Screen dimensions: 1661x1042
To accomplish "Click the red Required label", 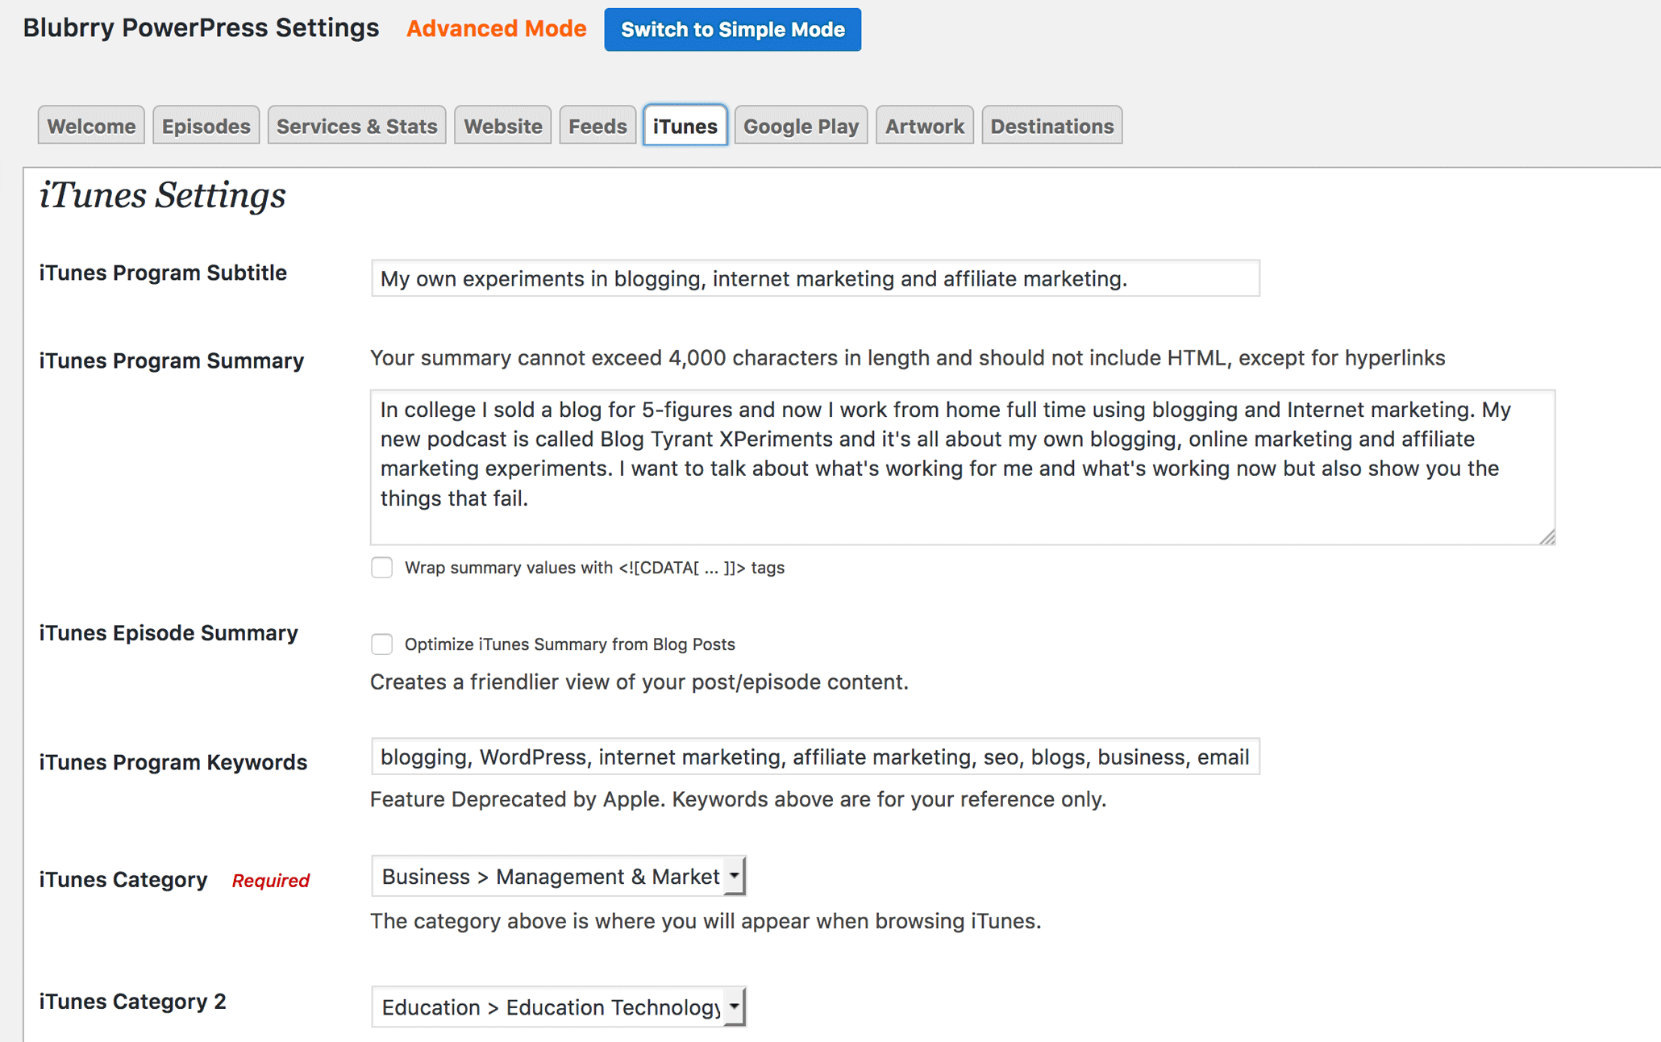I will coord(271,881).
